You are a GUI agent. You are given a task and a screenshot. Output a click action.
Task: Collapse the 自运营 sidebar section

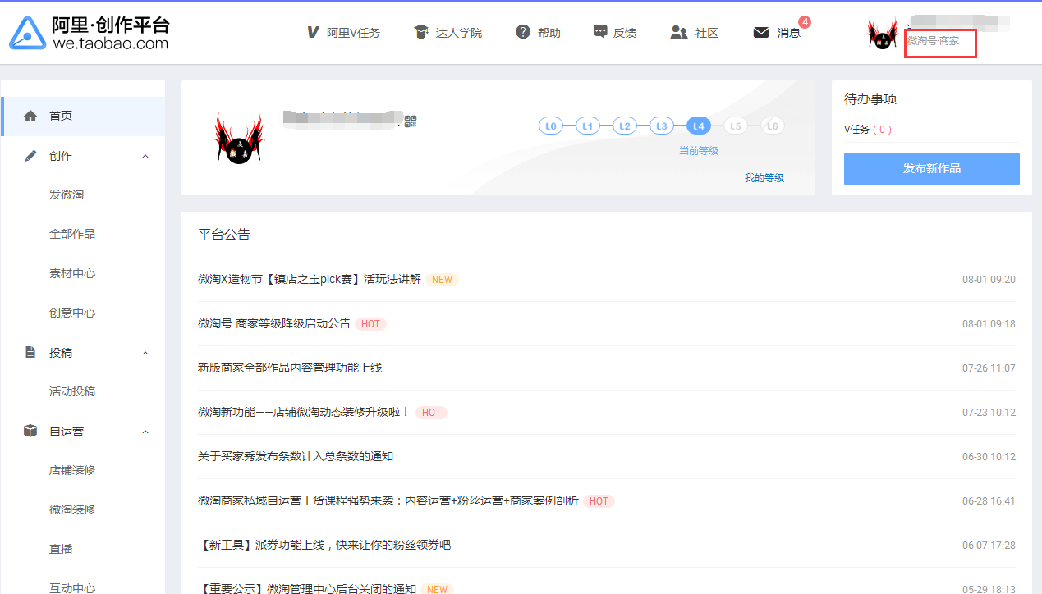pyautogui.click(x=145, y=432)
